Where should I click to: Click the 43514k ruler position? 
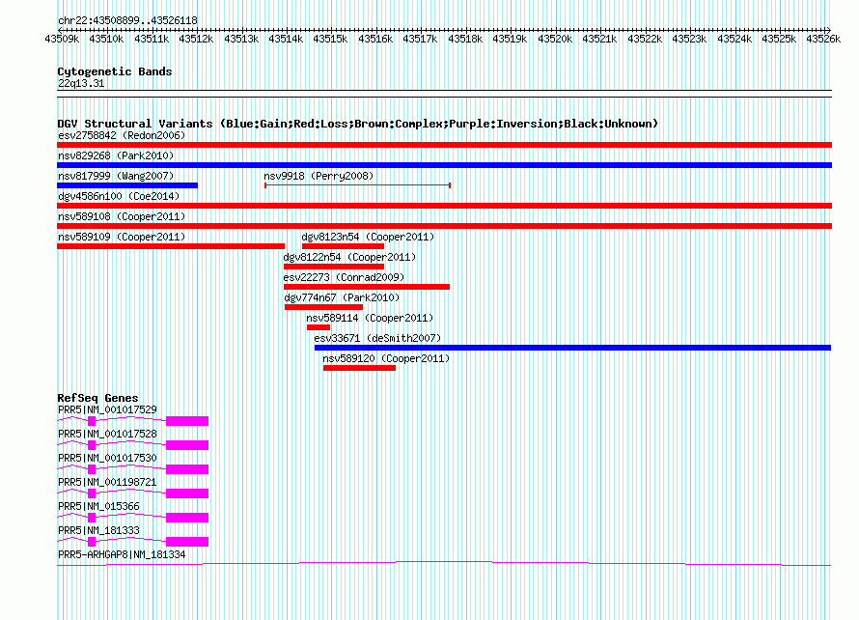286,39
